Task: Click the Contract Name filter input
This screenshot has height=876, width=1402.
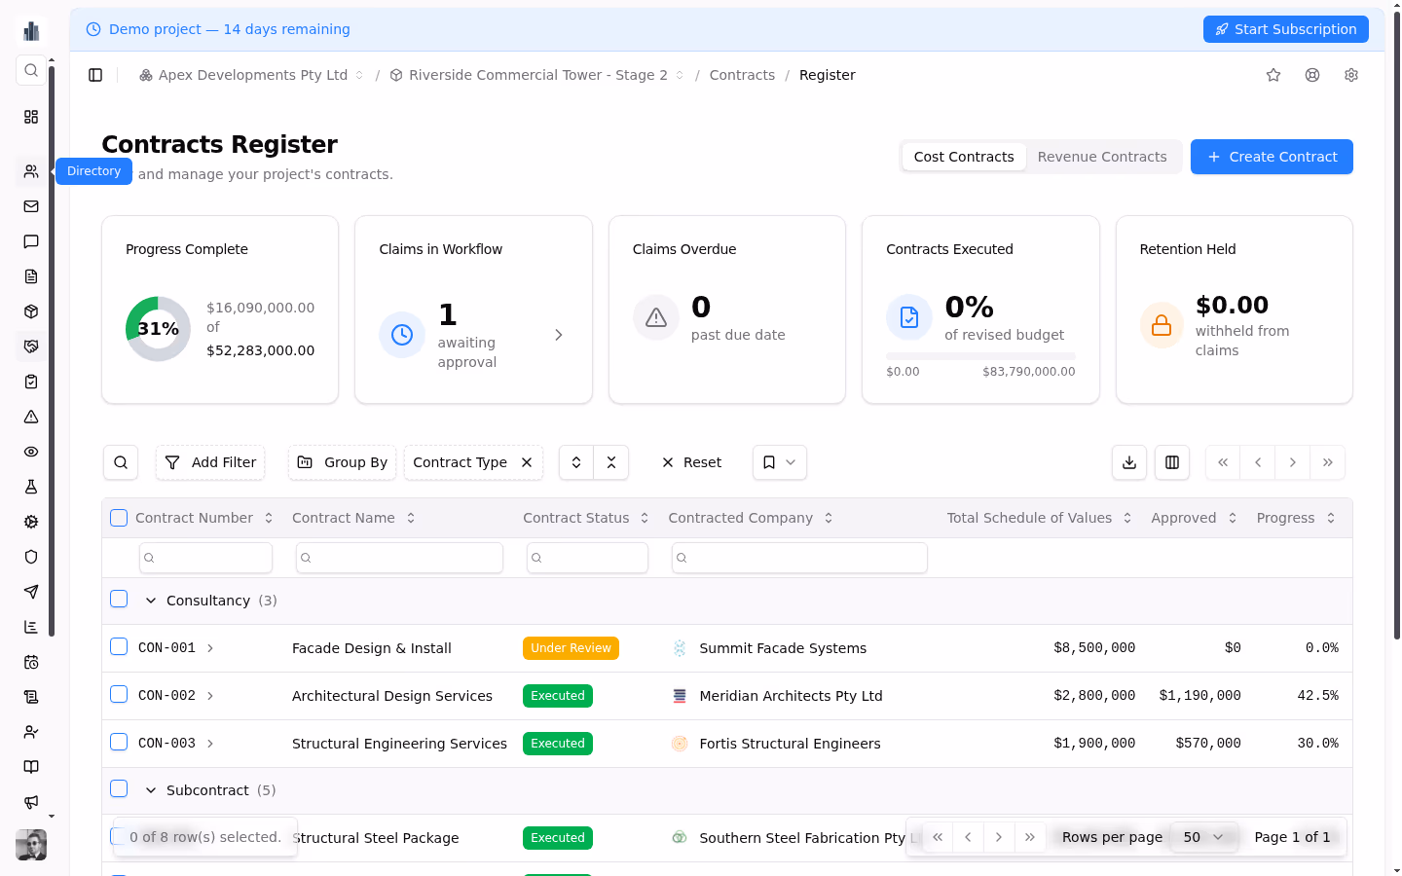Action: (x=399, y=558)
